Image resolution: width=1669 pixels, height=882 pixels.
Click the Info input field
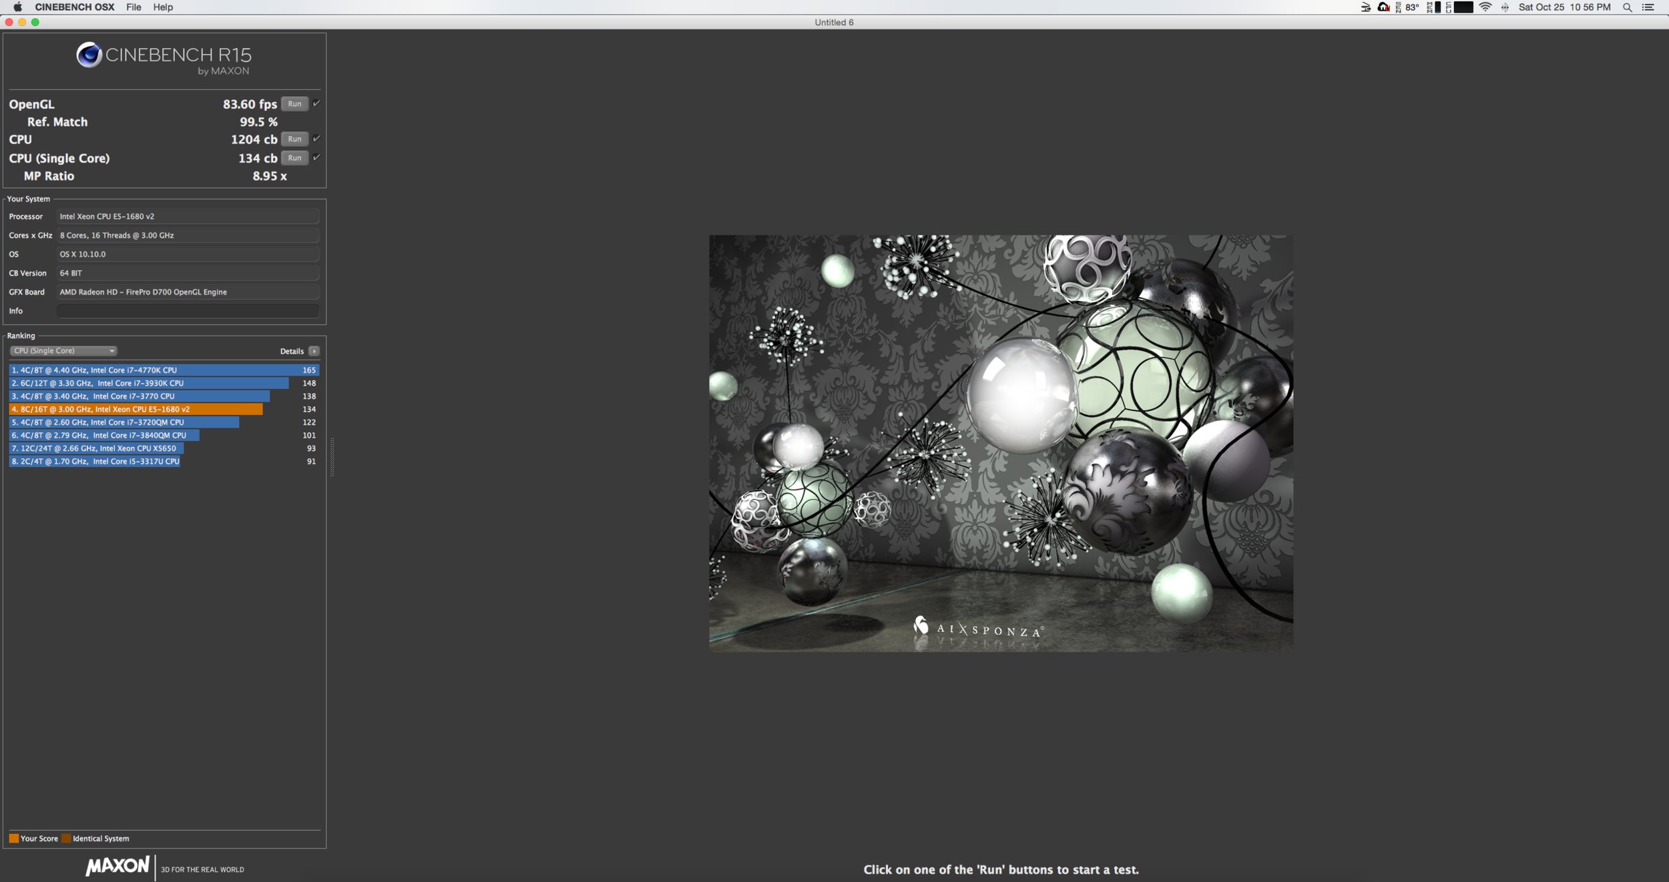click(x=188, y=311)
